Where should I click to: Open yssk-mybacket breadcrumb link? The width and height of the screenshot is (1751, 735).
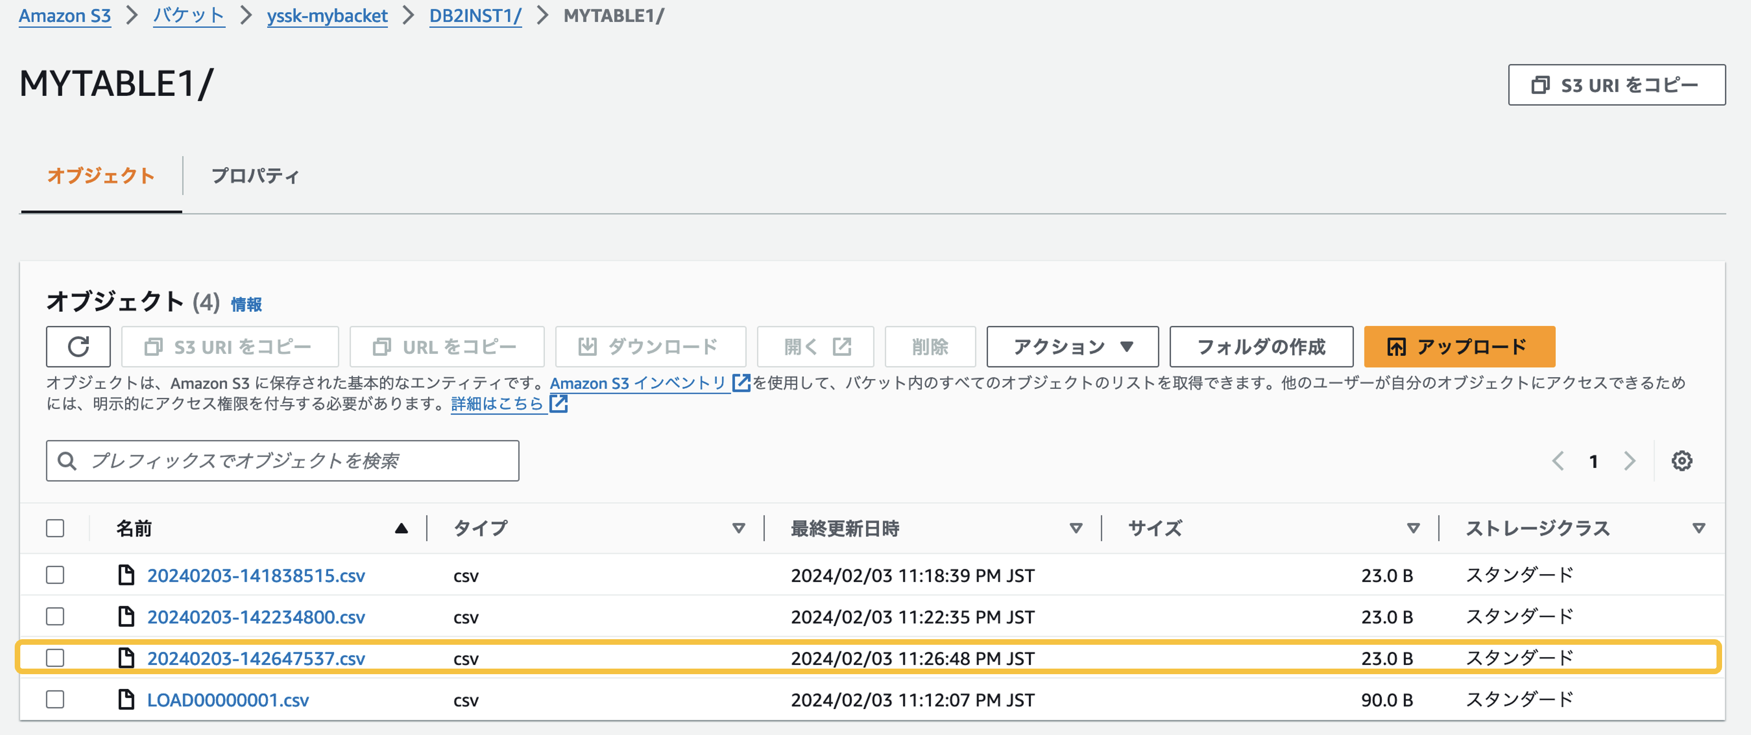[x=327, y=16]
